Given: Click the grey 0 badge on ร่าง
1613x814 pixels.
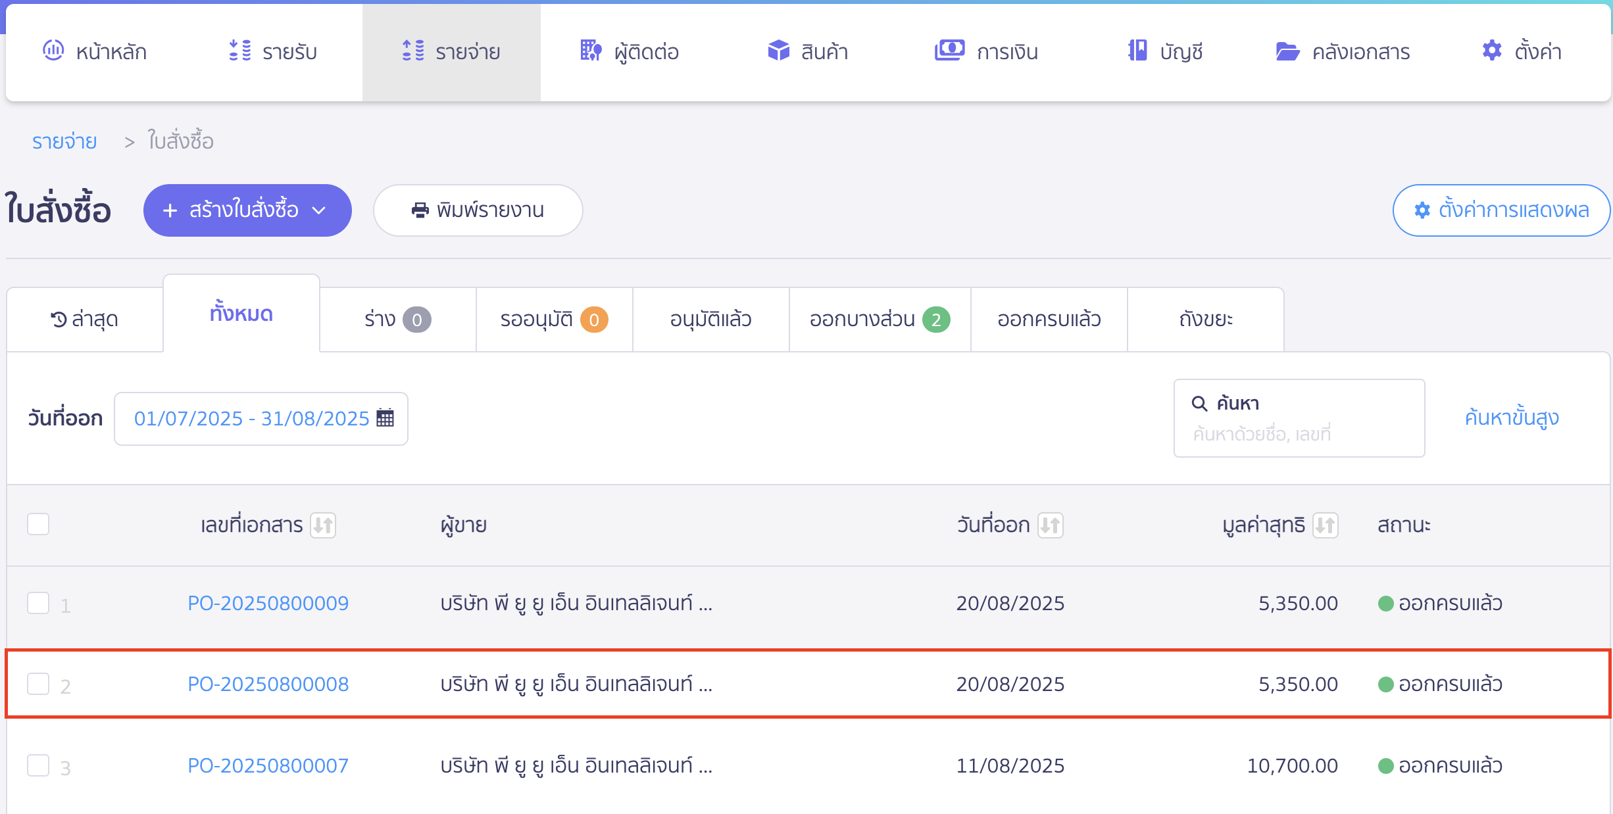Looking at the screenshot, I should coord(417,320).
